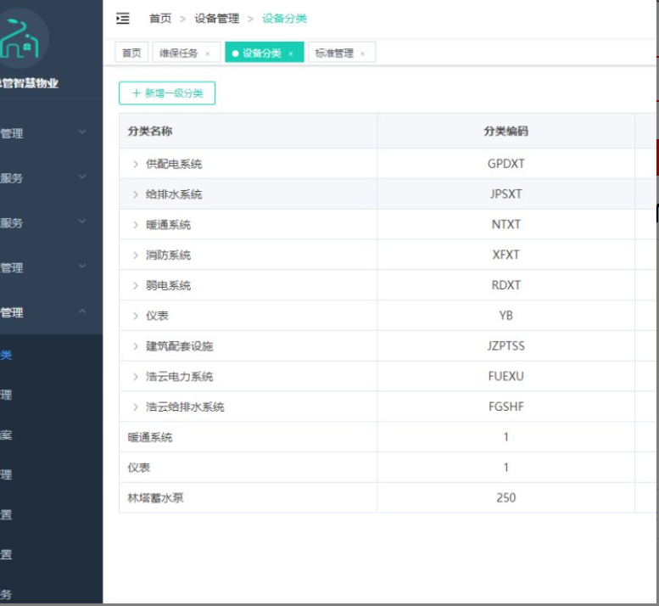The image size is (659, 606).
Task: Click the 分类编码 column header
Action: [x=505, y=132]
